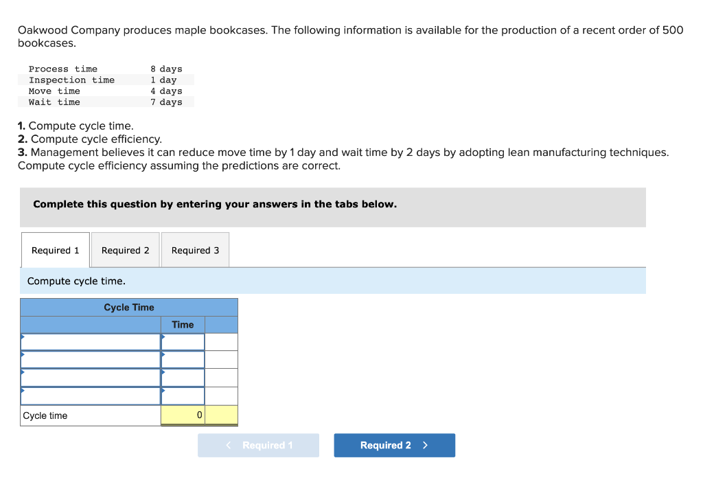This screenshot has width=703, height=491.
Task: Switch to the Required 3 tab
Action: (196, 250)
